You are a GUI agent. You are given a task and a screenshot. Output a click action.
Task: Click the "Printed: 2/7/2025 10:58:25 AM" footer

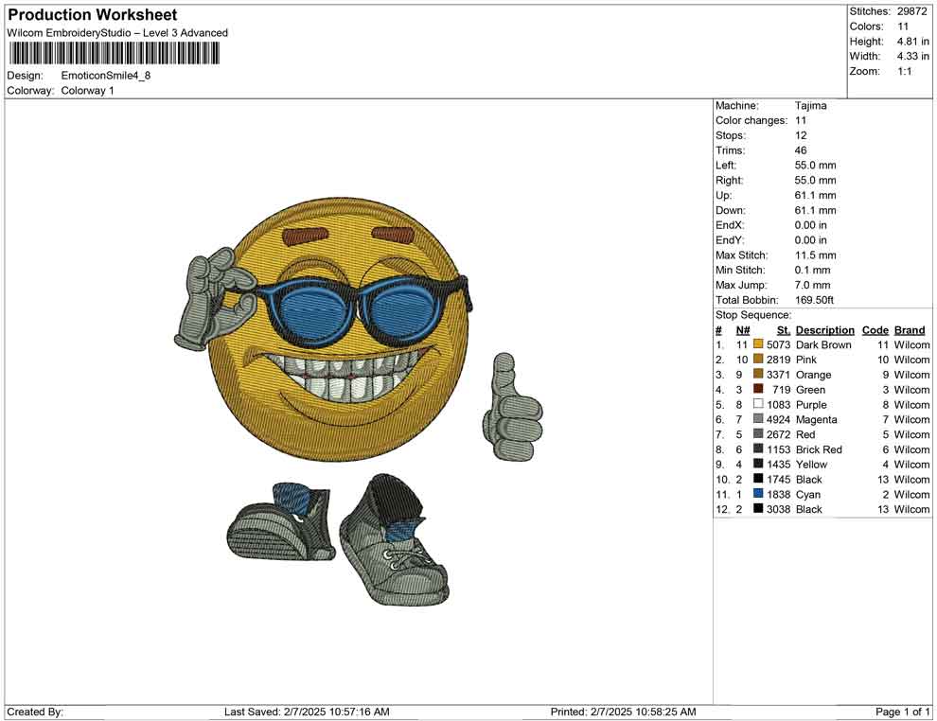[x=624, y=712]
